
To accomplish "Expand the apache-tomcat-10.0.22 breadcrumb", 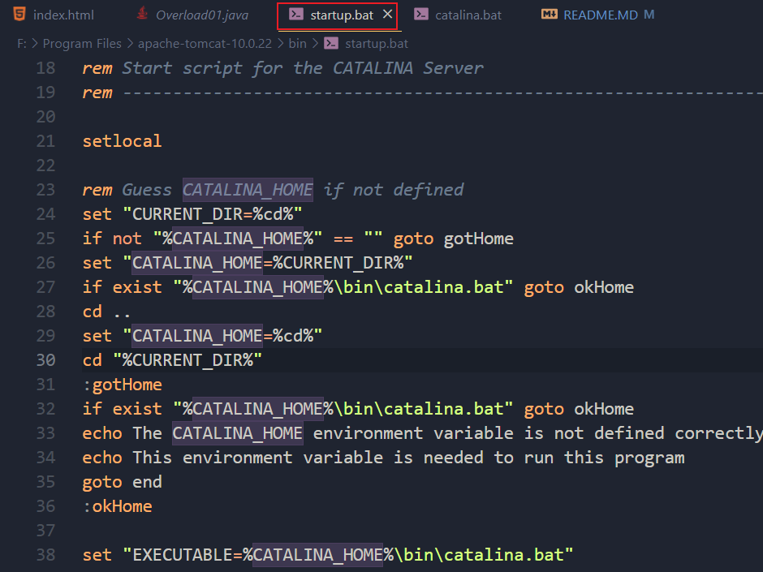I will click(207, 44).
